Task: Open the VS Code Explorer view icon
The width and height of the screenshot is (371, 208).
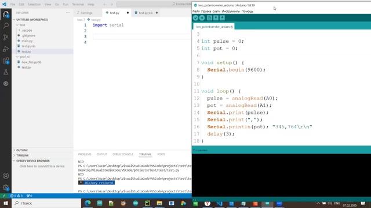Action: 6,14
